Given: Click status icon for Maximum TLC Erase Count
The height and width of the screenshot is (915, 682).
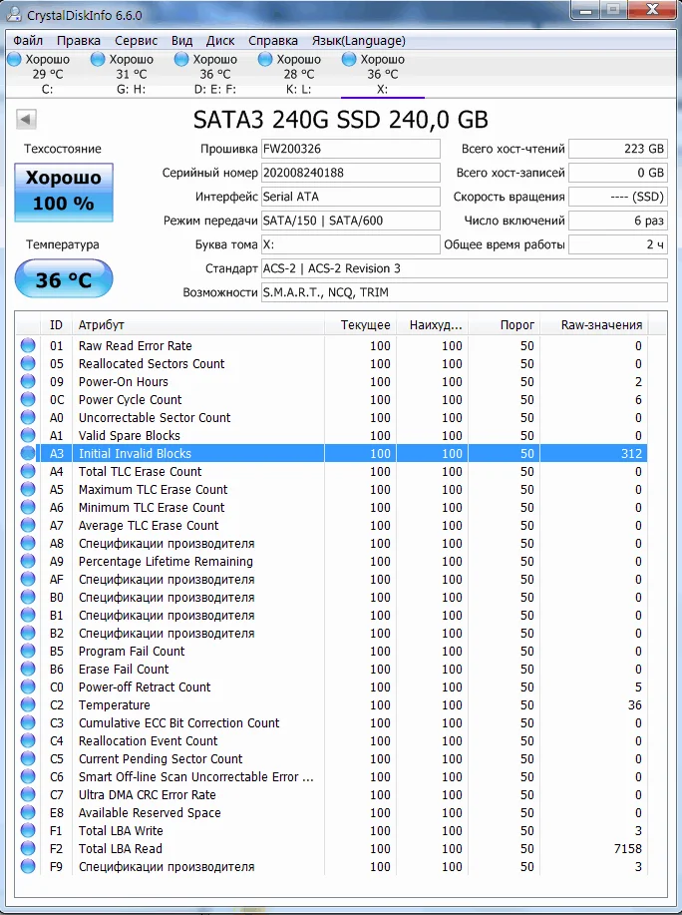Looking at the screenshot, I should [x=28, y=489].
